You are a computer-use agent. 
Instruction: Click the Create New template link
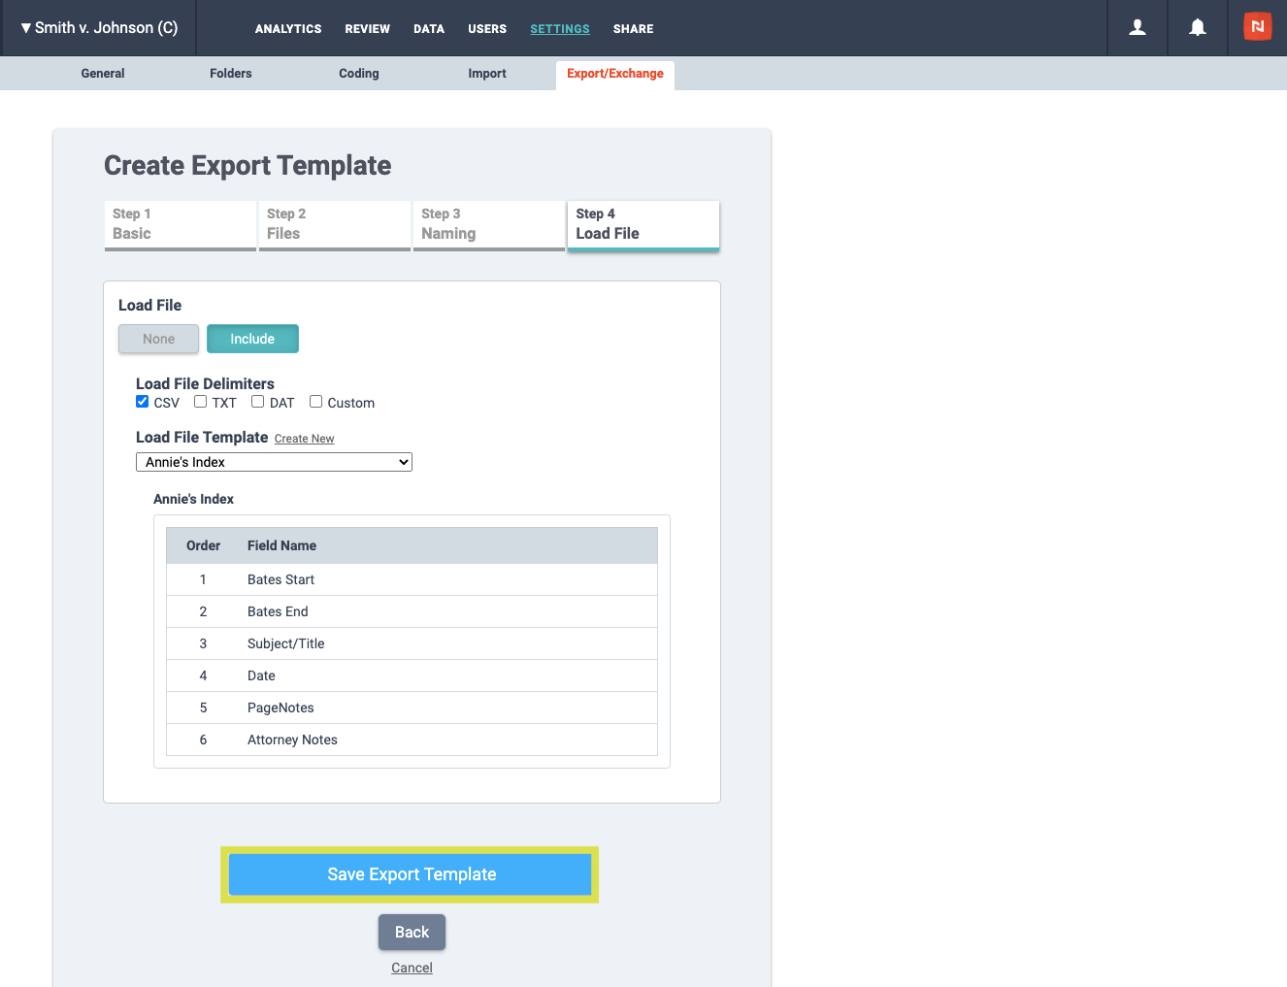(304, 439)
